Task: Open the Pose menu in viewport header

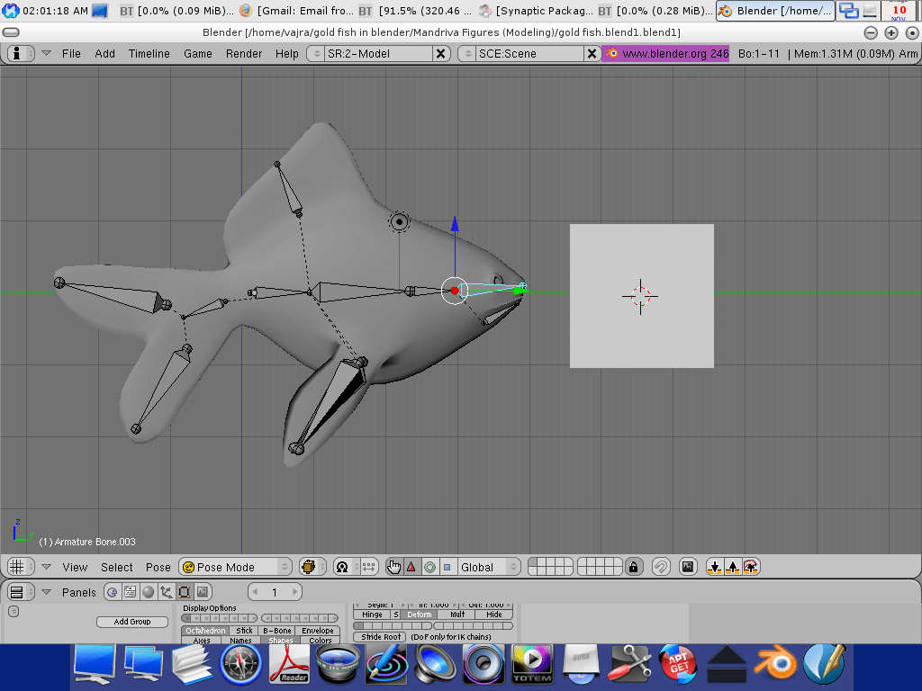Action: (x=158, y=567)
